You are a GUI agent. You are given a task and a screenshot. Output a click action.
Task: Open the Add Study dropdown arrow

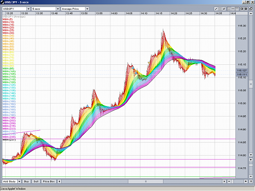(19, 181)
